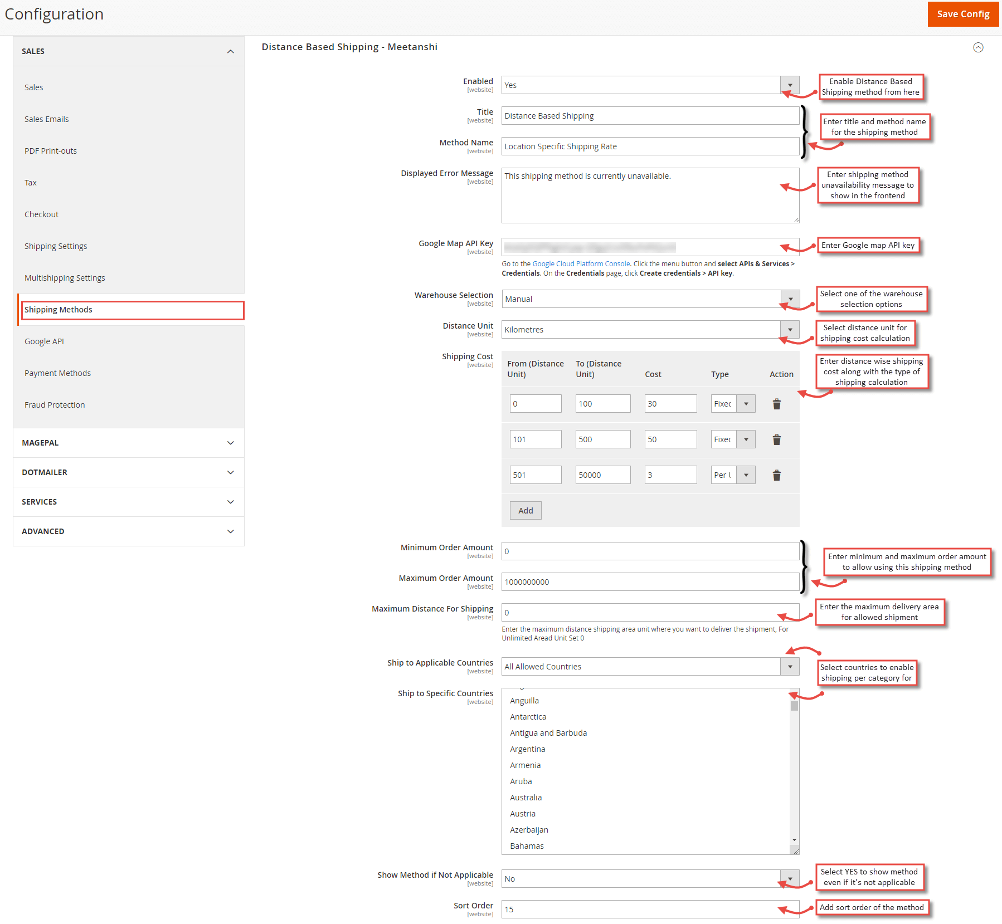The width and height of the screenshot is (1002, 924).
Task: Open Checkout settings
Action: (x=41, y=214)
